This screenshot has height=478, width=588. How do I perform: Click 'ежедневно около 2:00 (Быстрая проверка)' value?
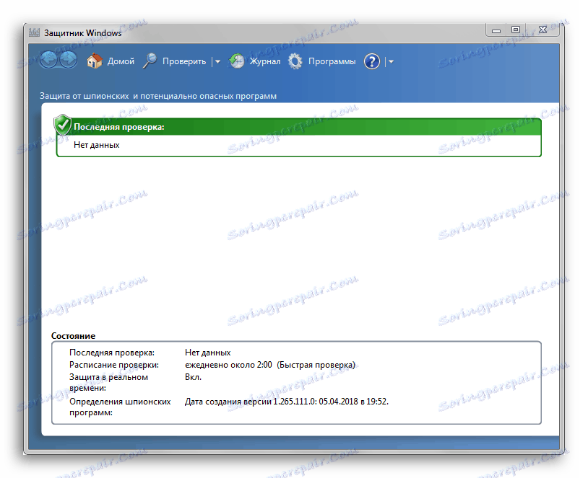point(269,365)
